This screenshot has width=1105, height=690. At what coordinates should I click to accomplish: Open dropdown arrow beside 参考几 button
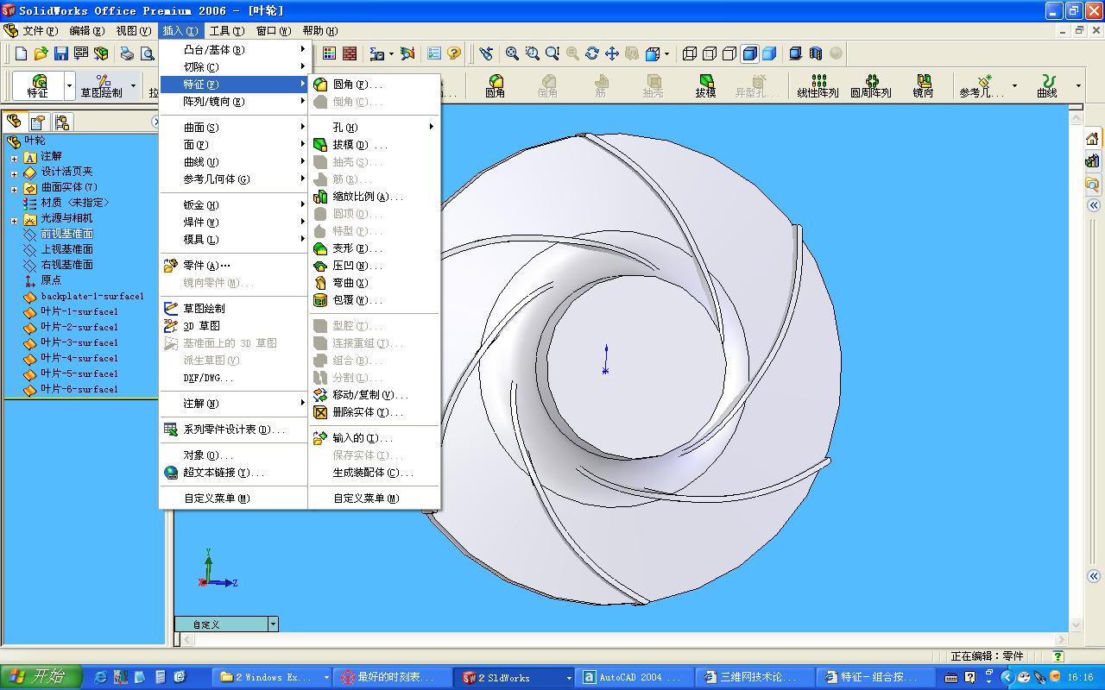click(x=1014, y=86)
